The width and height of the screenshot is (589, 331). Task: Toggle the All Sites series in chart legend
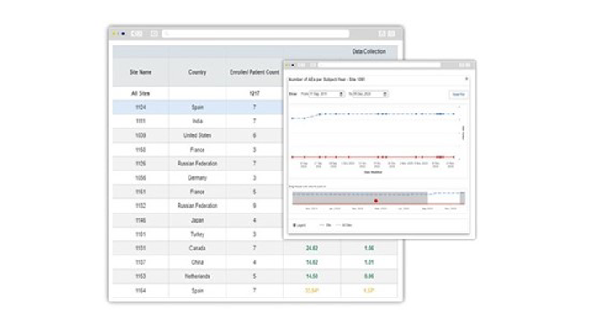pyautogui.click(x=343, y=225)
